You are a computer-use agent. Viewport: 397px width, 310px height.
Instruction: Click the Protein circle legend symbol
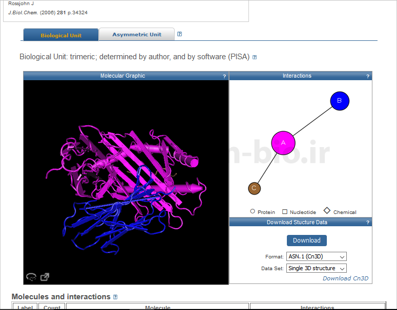(253, 211)
